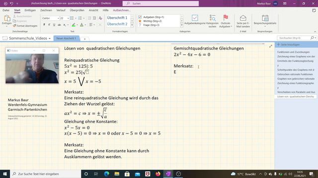Click Seite per E-Mail senden

tap(243, 21)
